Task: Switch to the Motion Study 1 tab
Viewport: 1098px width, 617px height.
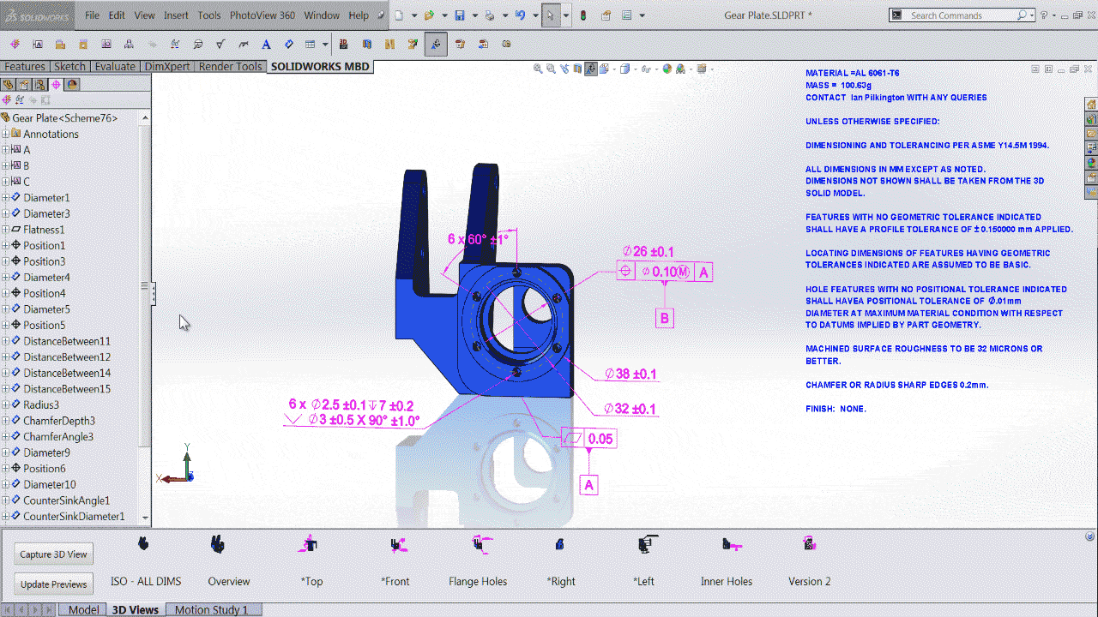Action: (212, 609)
